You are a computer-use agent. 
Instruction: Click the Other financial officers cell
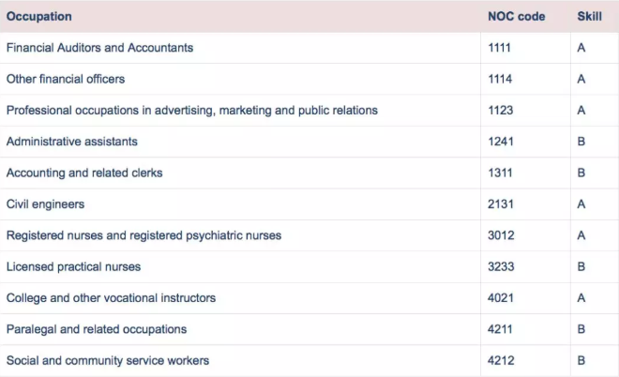(x=66, y=79)
